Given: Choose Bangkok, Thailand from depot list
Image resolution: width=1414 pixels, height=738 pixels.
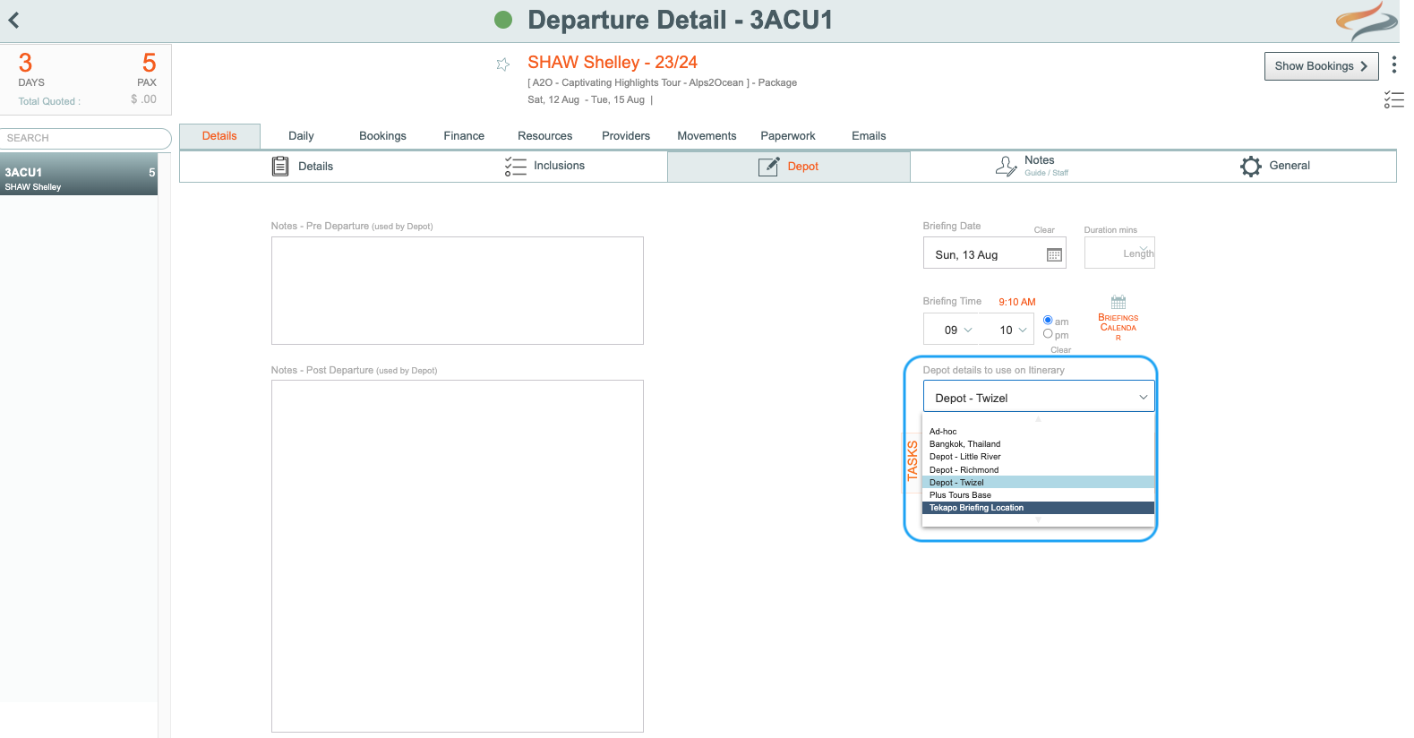Looking at the screenshot, I should click(1038, 444).
